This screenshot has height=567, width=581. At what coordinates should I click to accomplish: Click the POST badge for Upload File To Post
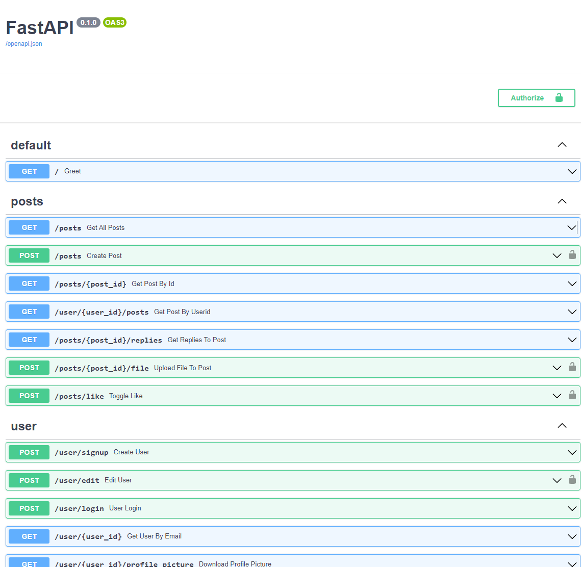29,368
